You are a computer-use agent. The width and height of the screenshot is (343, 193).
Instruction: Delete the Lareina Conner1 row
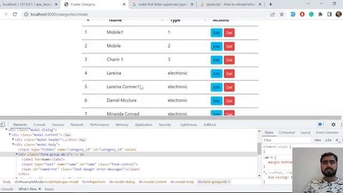pos(229,87)
